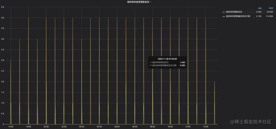The height and width of the screenshot is (129, 276).
Task: Click the 10:00 x-axis label
Action: coord(170,127)
